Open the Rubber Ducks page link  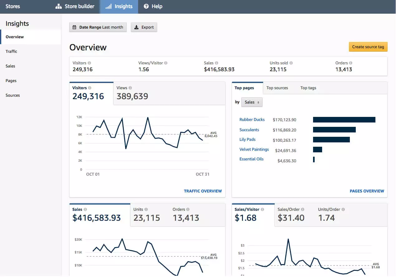[x=252, y=119]
